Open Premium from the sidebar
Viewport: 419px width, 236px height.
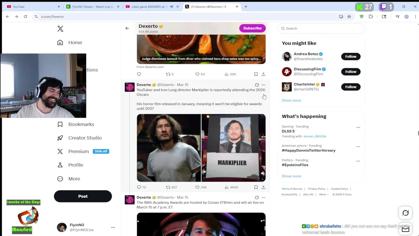(83, 151)
